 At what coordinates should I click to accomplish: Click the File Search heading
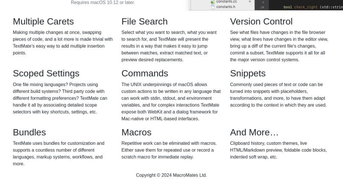tap(144, 22)
